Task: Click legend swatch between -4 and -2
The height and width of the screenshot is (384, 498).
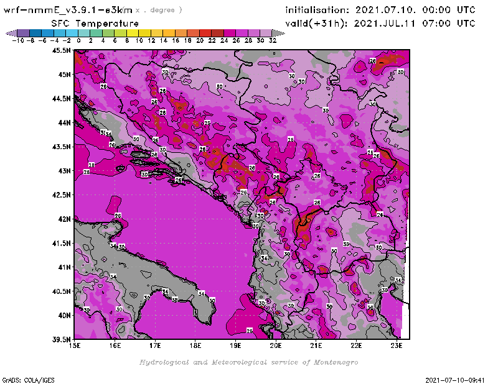Action: 60,33
